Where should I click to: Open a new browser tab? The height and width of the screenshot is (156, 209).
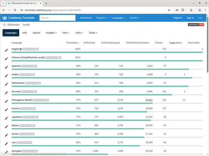pos(46,3)
